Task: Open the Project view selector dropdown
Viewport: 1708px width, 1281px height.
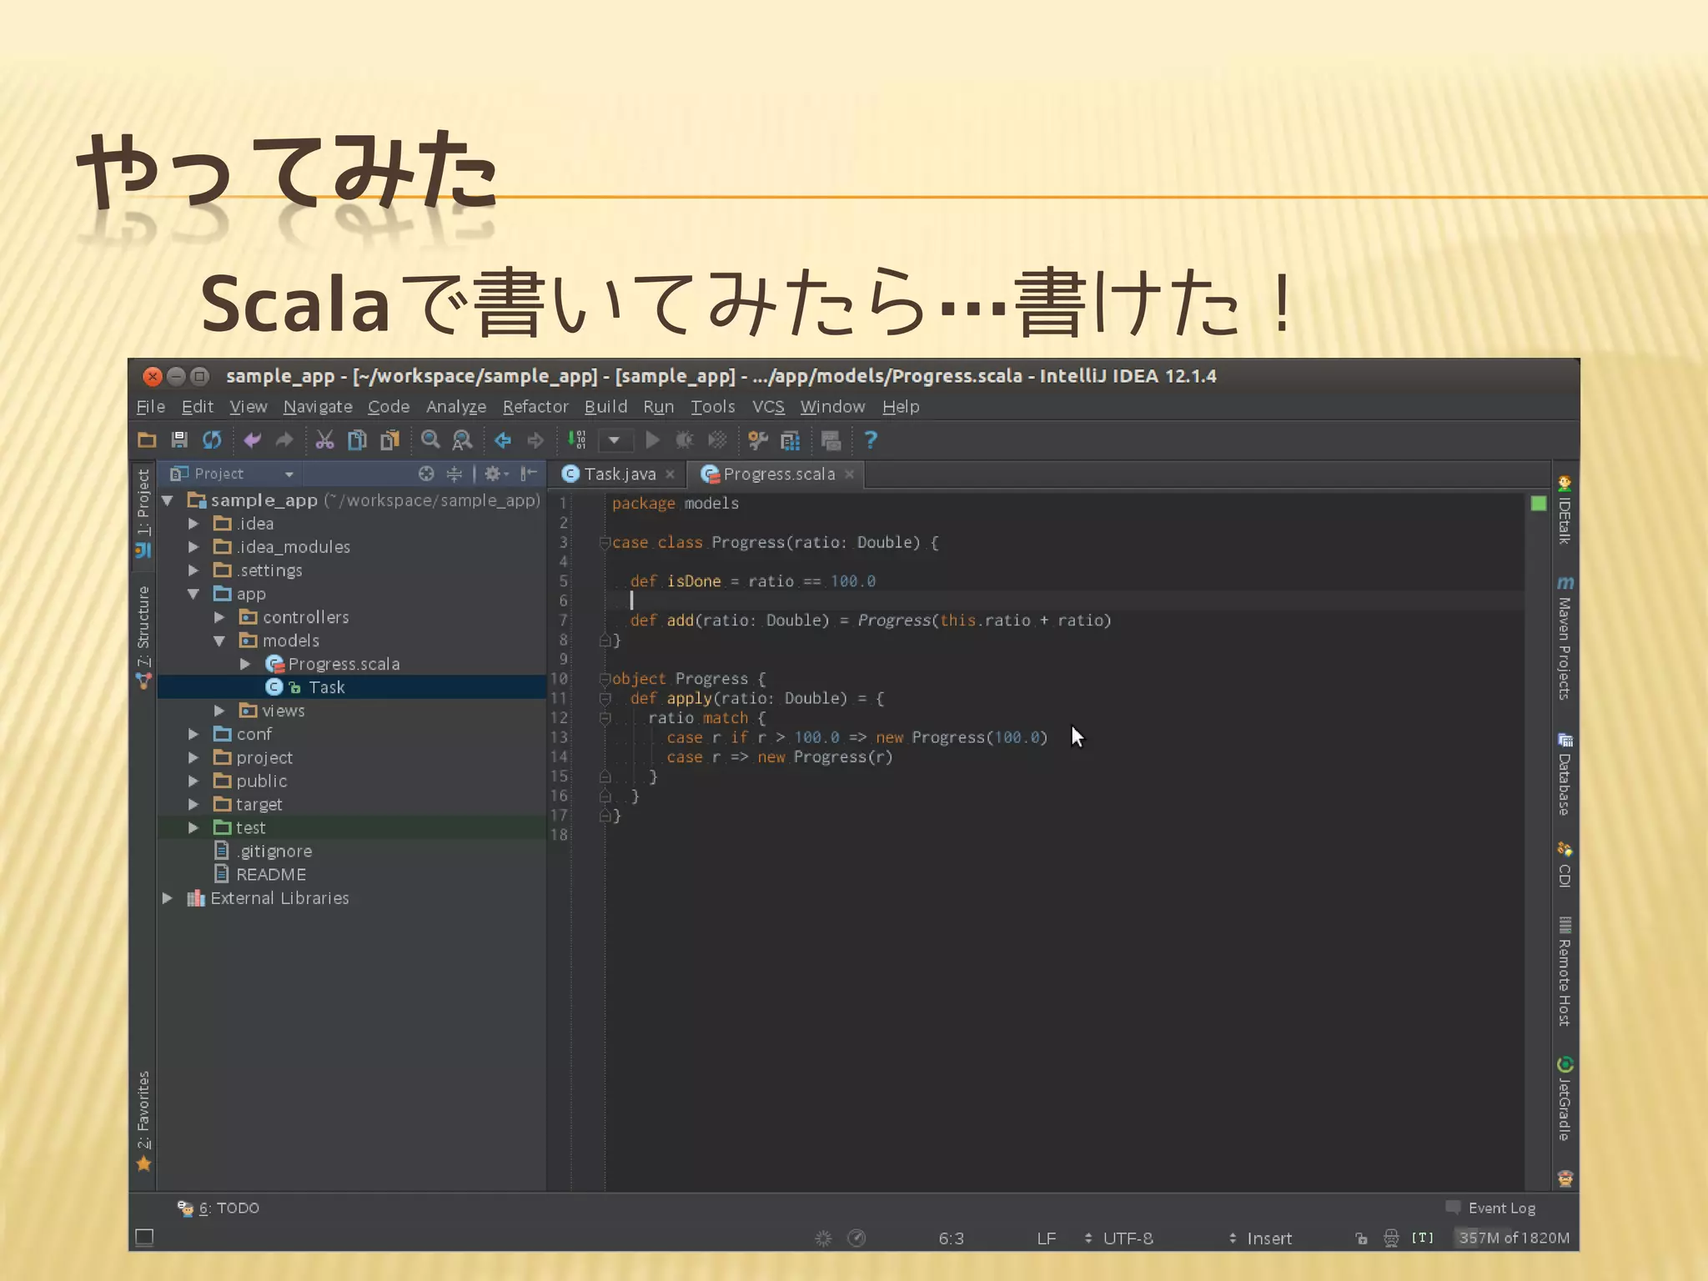Action: point(232,474)
